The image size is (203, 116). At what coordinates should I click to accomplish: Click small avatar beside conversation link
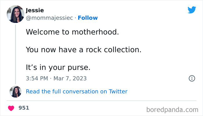pos(15,92)
